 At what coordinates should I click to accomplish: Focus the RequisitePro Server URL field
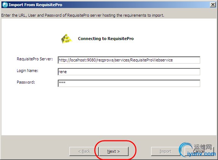click(129, 60)
